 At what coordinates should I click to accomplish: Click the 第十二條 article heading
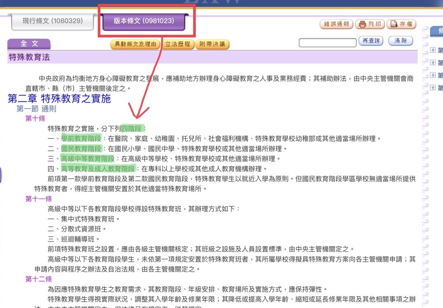click(39, 279)
